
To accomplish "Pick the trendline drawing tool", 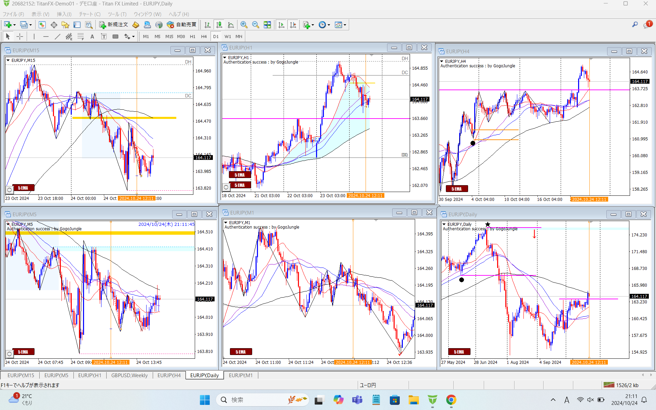I will [57, 37].
